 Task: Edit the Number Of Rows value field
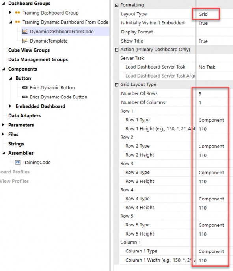click(214, 94)
